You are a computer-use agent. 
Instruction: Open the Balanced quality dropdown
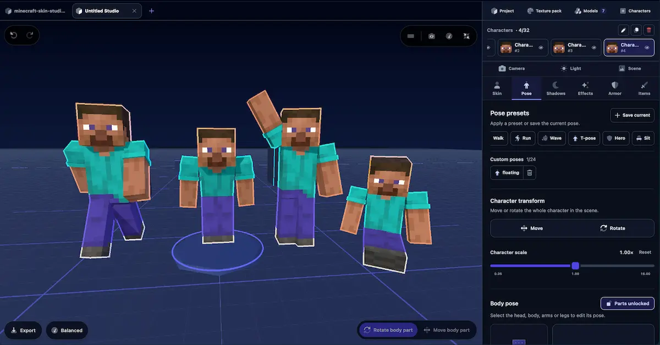(x=67, y=330)
